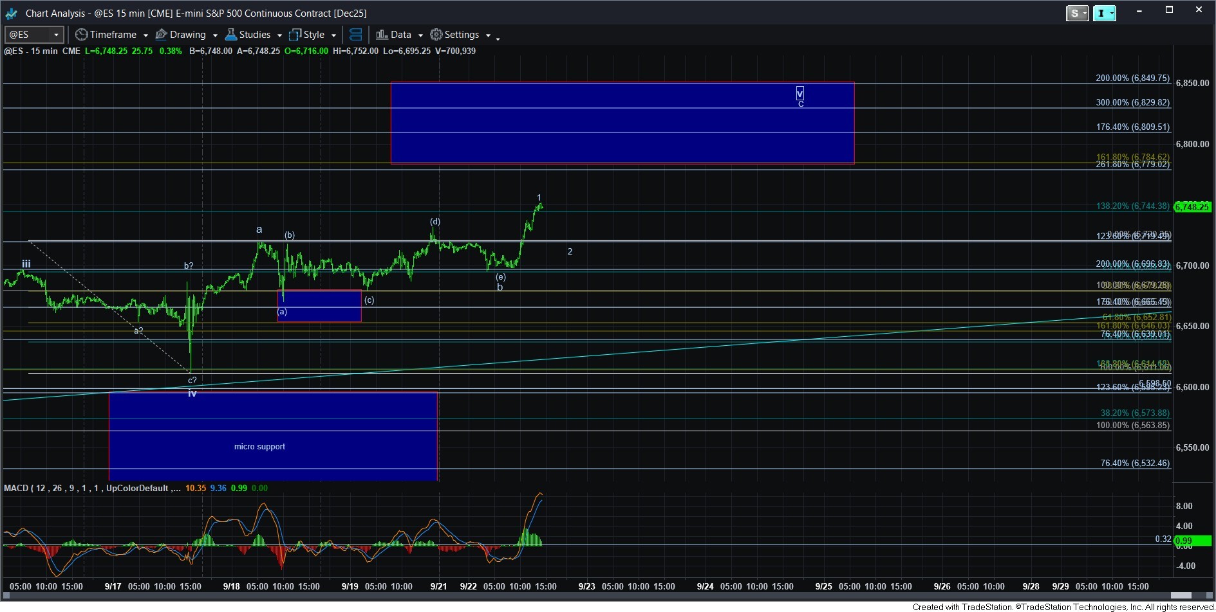
Task: Expand the Style dropdown arrow
Action: [x=333, y=35]
